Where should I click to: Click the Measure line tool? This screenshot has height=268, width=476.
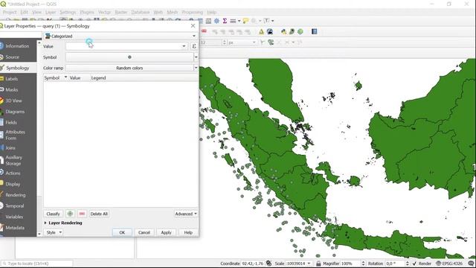(233, 21)
